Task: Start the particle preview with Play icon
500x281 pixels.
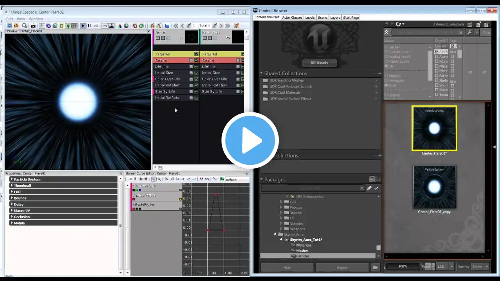Action: [x=83, y=26]
